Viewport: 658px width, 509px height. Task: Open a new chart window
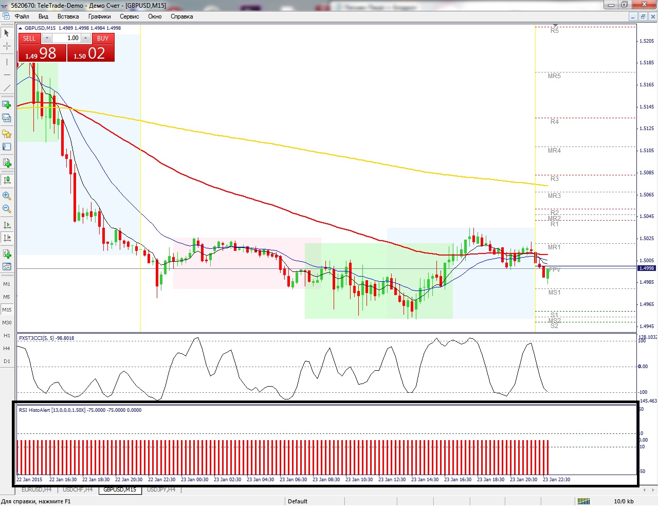(7, 104)
